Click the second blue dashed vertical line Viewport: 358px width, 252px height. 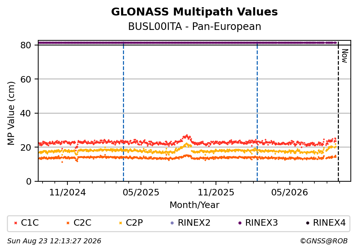257,112
